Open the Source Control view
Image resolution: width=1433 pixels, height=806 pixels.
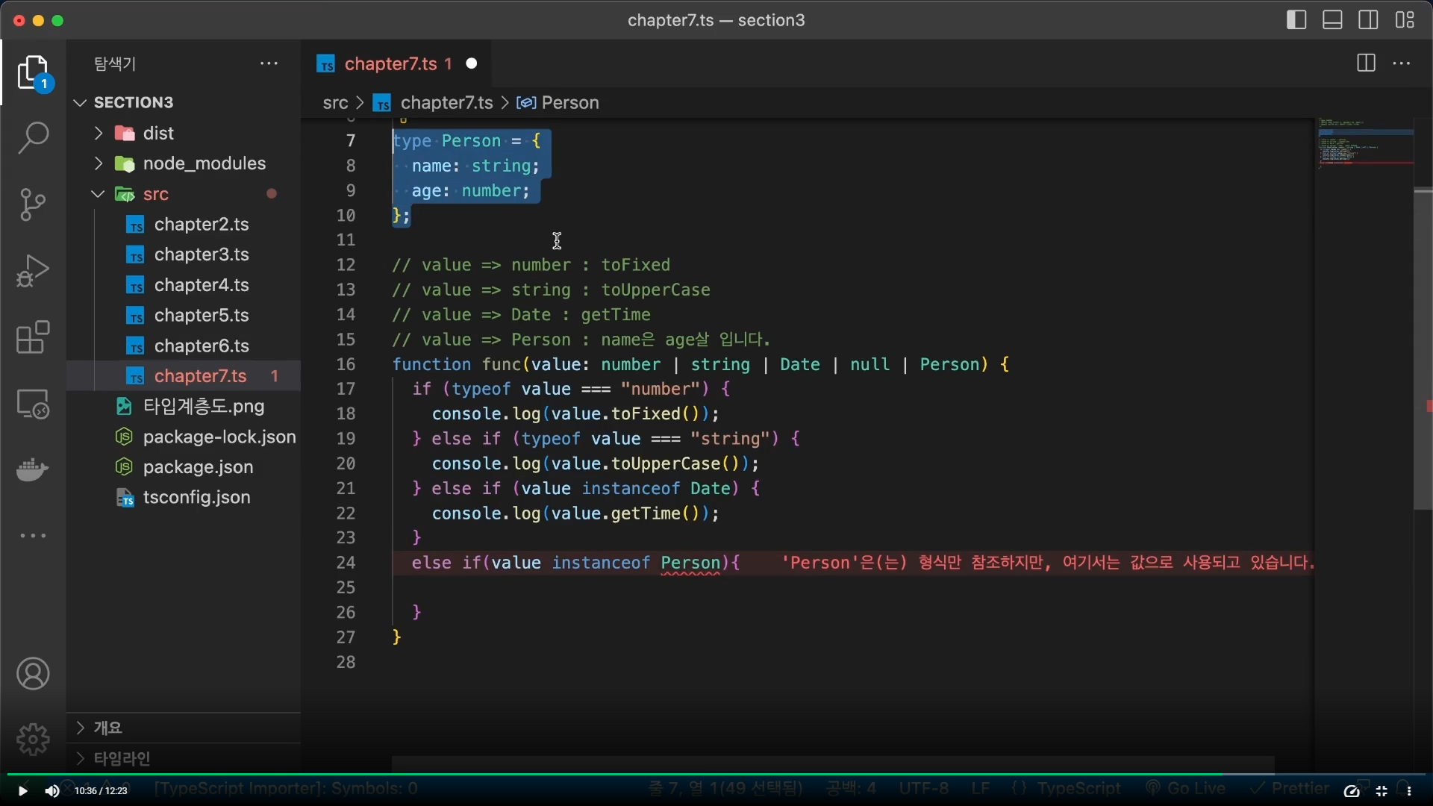pos(33,204)
